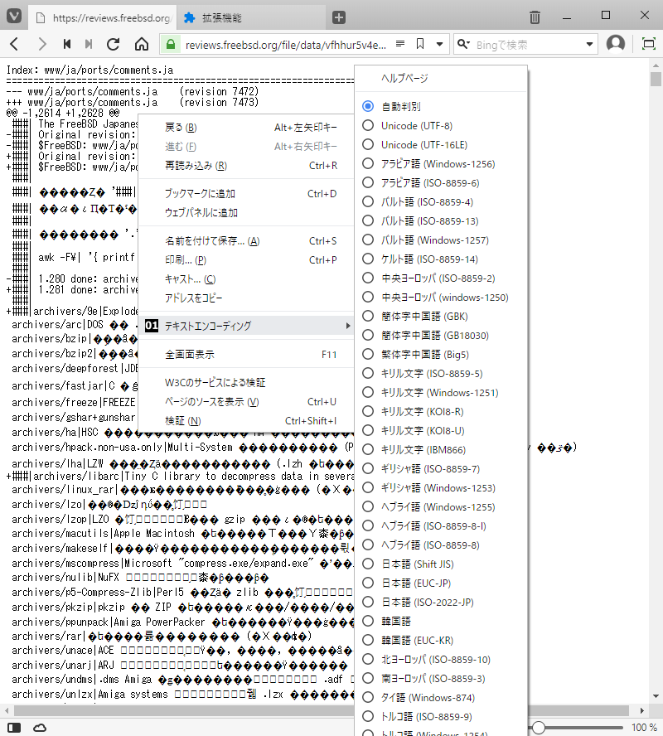The image size is (663, 736).
Task: Click the rewind history icon
Action: click(x=67, y=44)
